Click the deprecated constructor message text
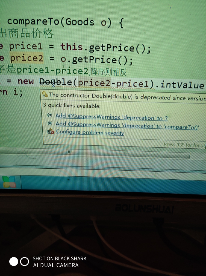This screenshot has width=206, height=276. tap(128, 97)
